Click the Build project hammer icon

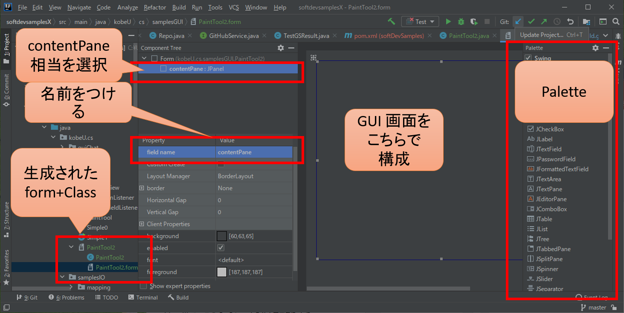click(x=391, y=21)
